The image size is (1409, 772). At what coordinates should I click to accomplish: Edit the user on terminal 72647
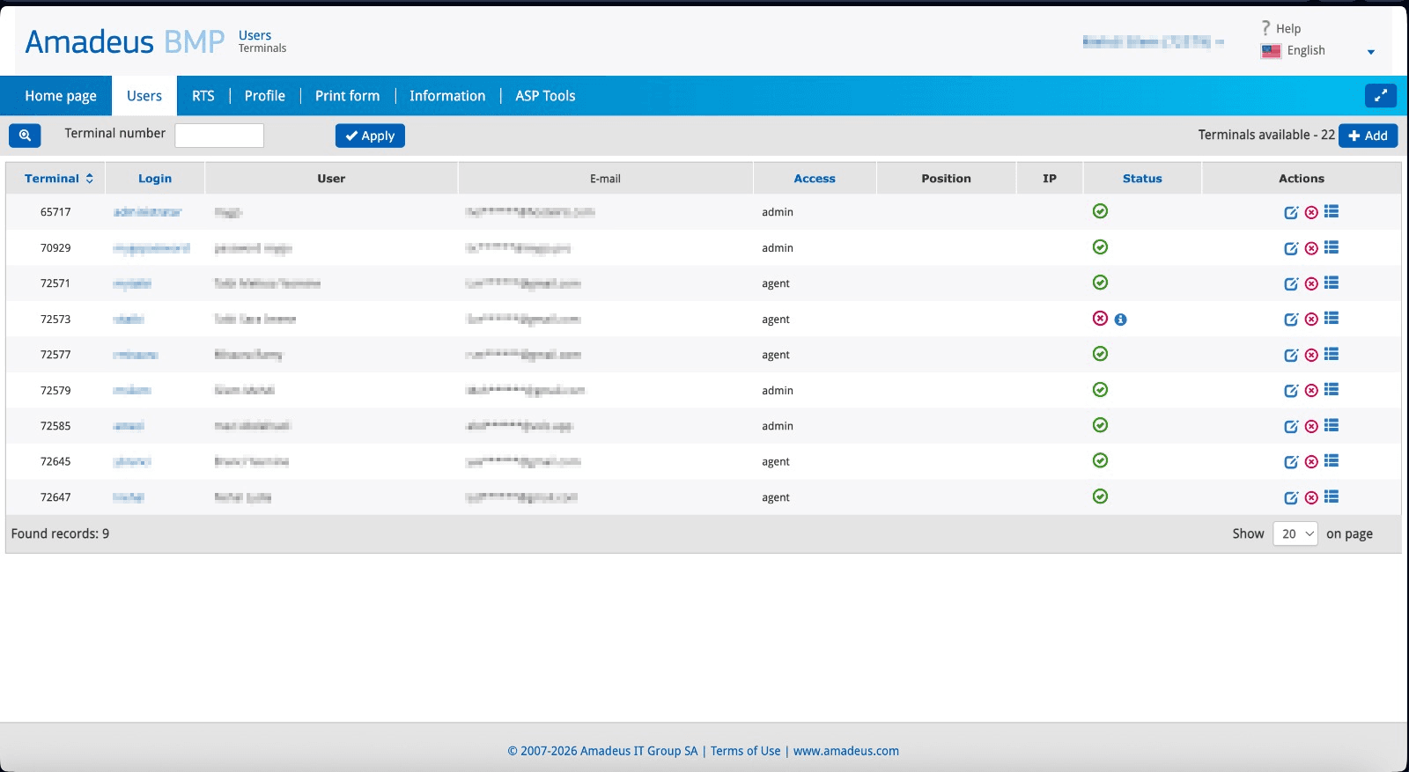1291,497
